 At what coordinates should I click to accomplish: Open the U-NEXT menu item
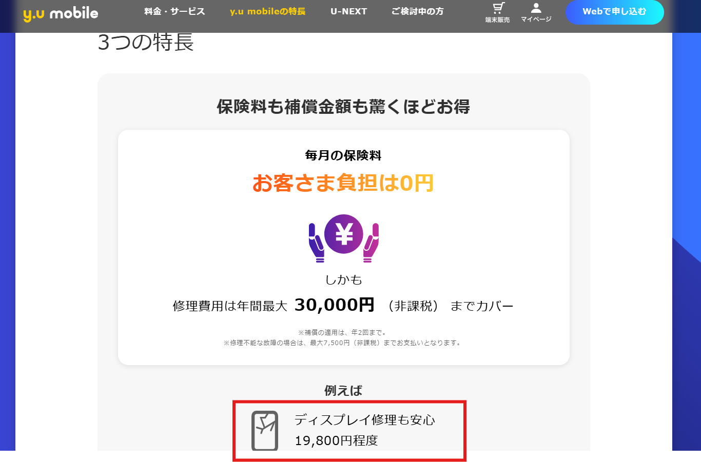[349, 11]
